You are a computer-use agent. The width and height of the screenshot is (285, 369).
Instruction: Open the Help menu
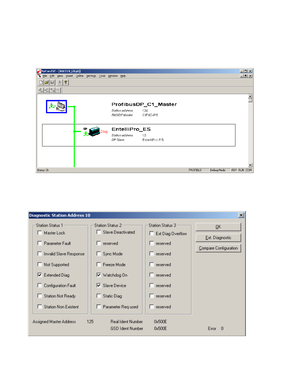coord(123,76)
